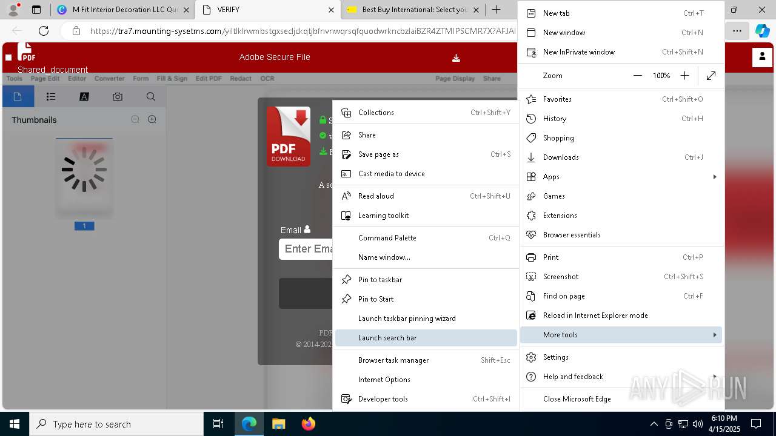Open Learning toolkit entry
Image resolution: width=776 pixels, height=436 pixels.
tap(426, 216)
